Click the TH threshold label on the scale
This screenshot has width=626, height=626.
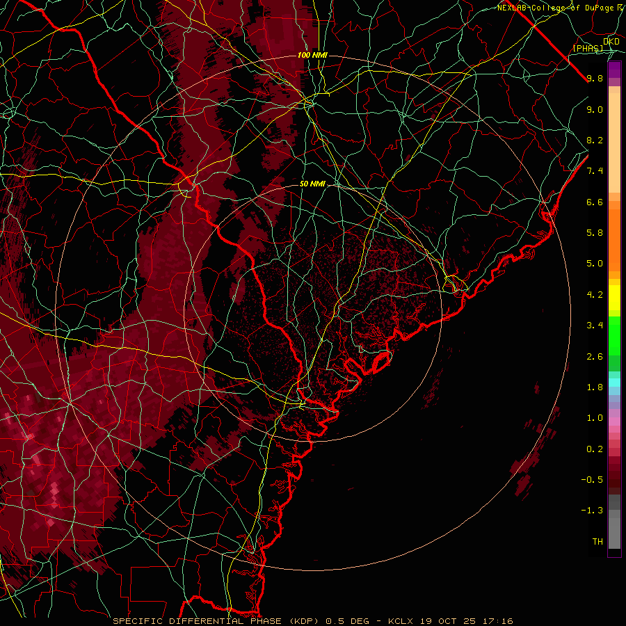(x=597, y=542)
